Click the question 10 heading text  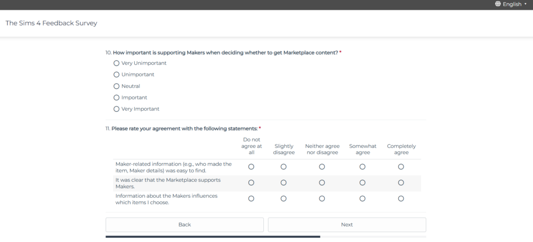coord(225,52)
